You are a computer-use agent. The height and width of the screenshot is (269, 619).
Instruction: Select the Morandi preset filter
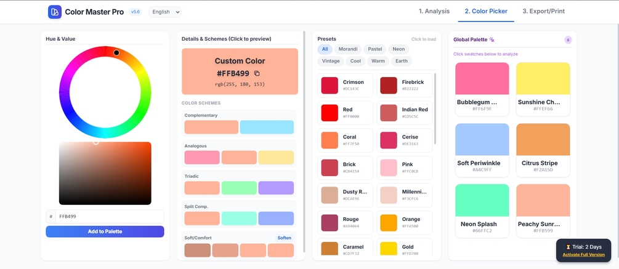(x=348, y=49)
